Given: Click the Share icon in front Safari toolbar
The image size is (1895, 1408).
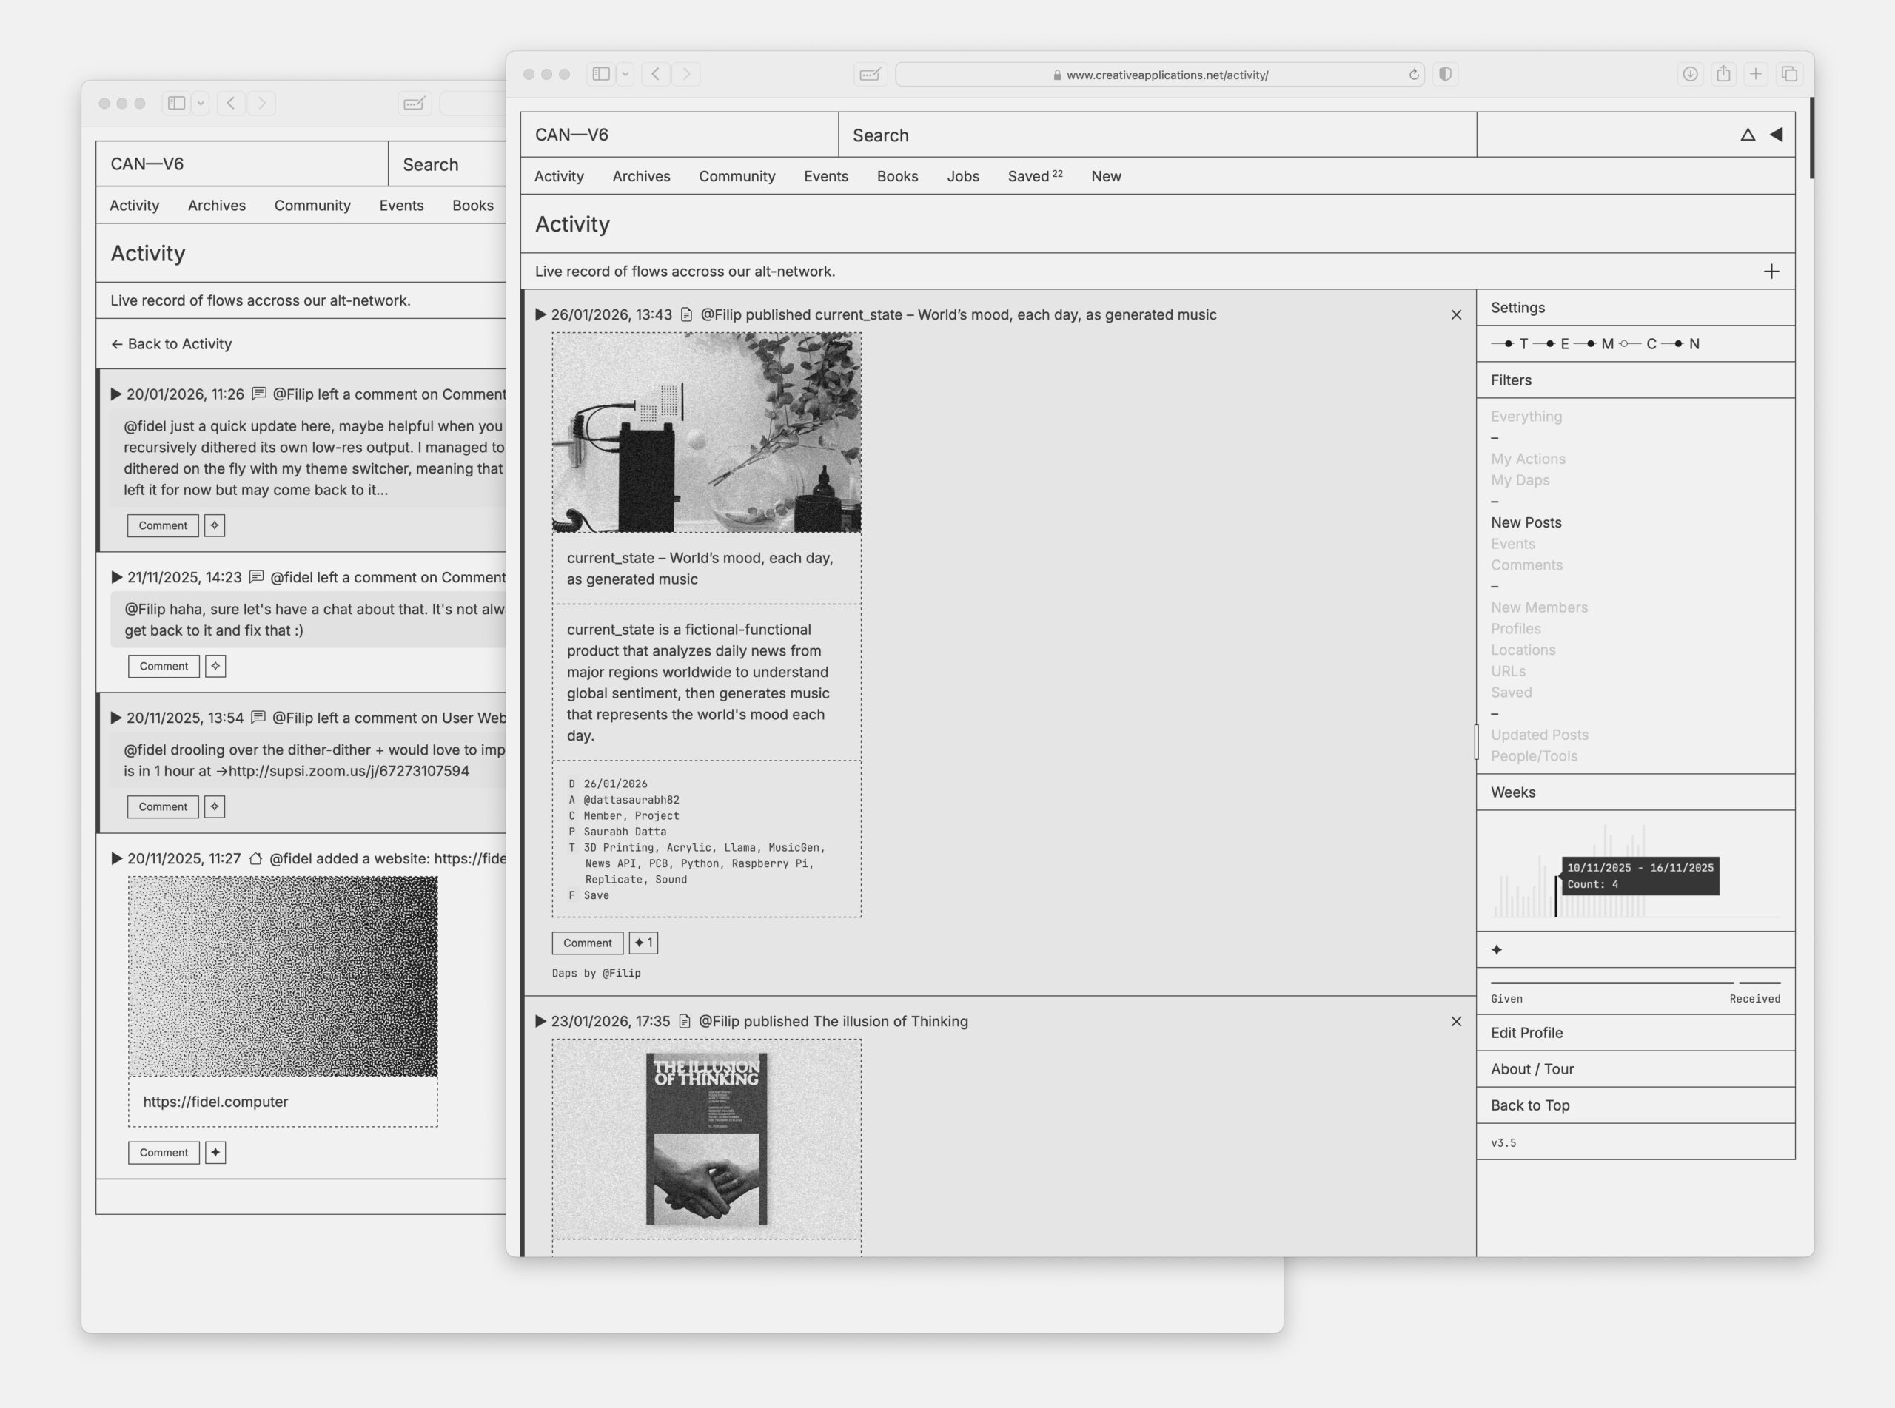Looking at the screenshot, I should click(1724, 74).
